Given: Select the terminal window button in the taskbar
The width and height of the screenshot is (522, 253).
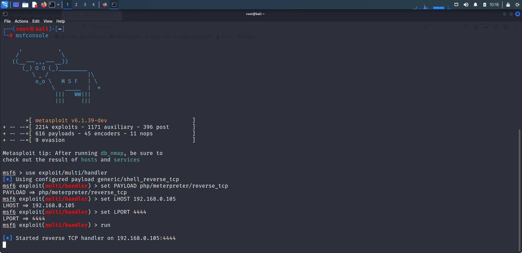Looking at the screenshot, I should [x=114, y=5].
